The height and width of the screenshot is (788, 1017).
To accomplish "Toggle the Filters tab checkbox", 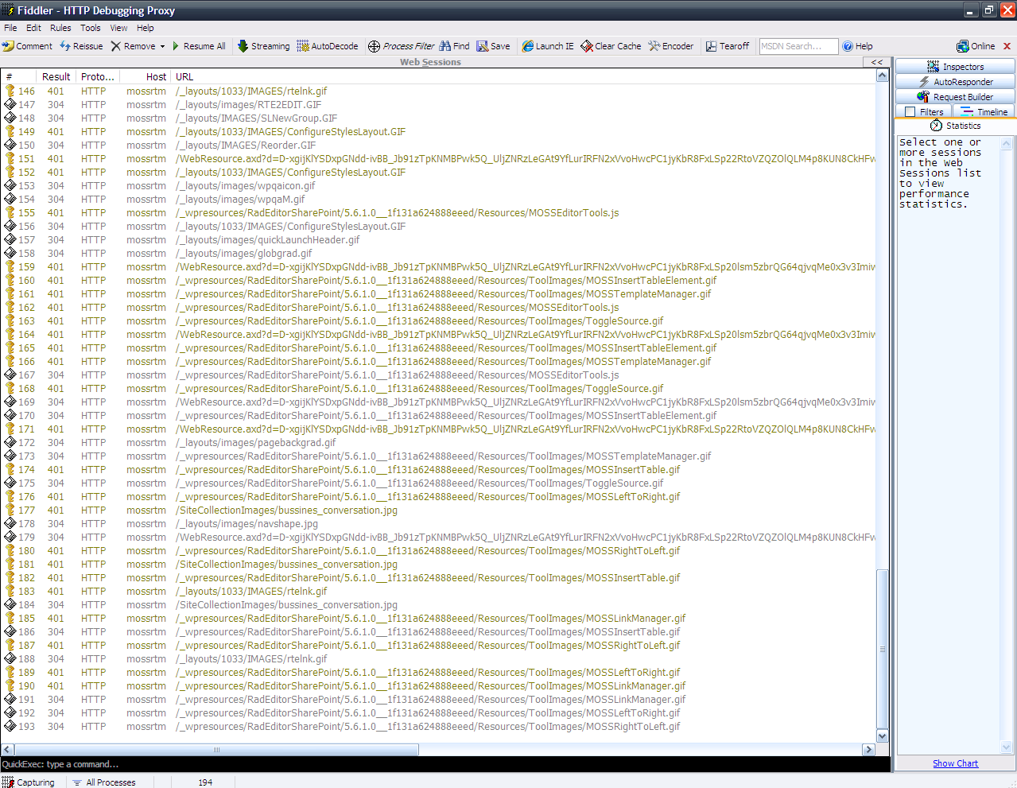I will [910, 112].
